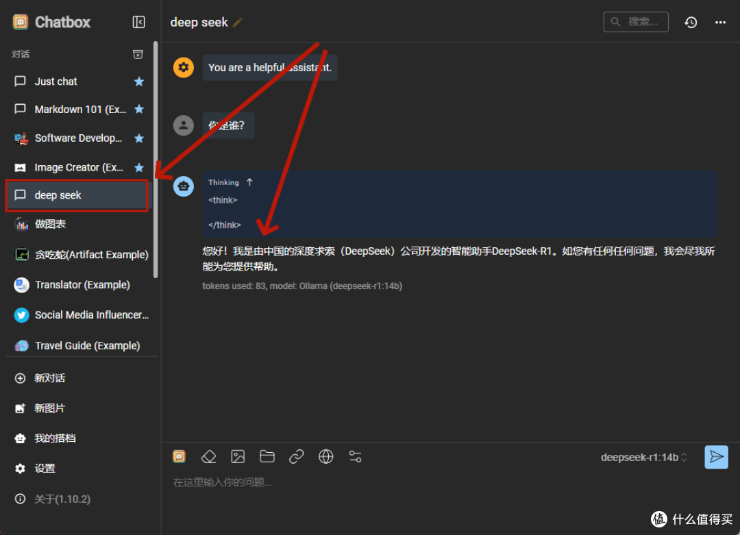Viewport: 740px width, 535px height.
Task: Clear conversations with the archive icon
Action: point(138,54)
